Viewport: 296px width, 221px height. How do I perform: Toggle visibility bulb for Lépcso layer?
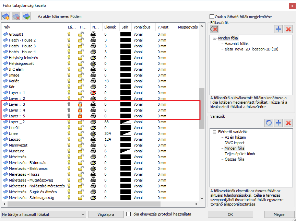(69, 139)
